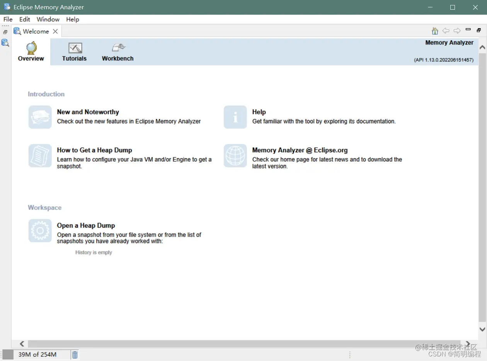
Task: Select the Welcome tab
Action: point(36,31)
